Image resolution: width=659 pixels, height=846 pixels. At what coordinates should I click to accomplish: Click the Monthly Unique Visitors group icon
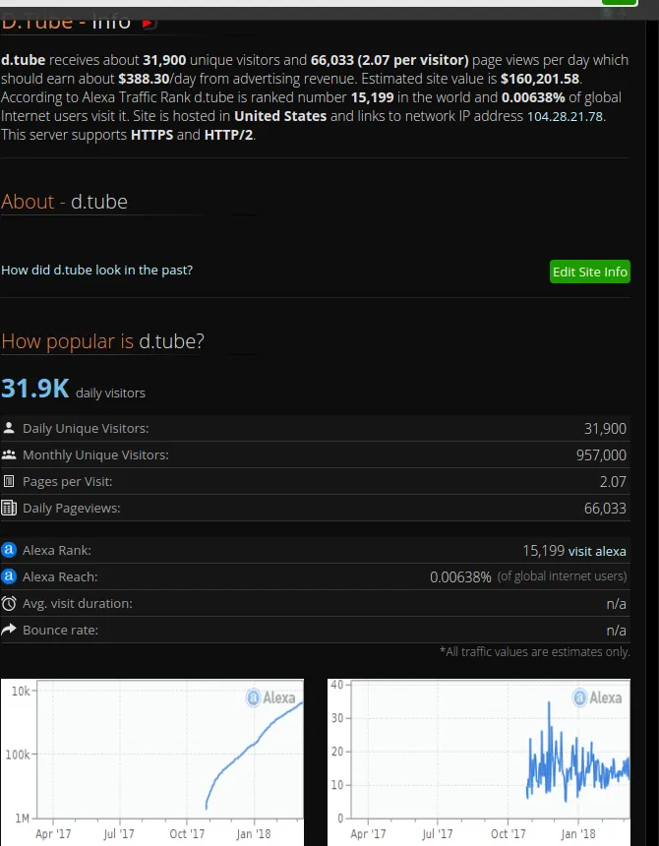coord(9,454)
